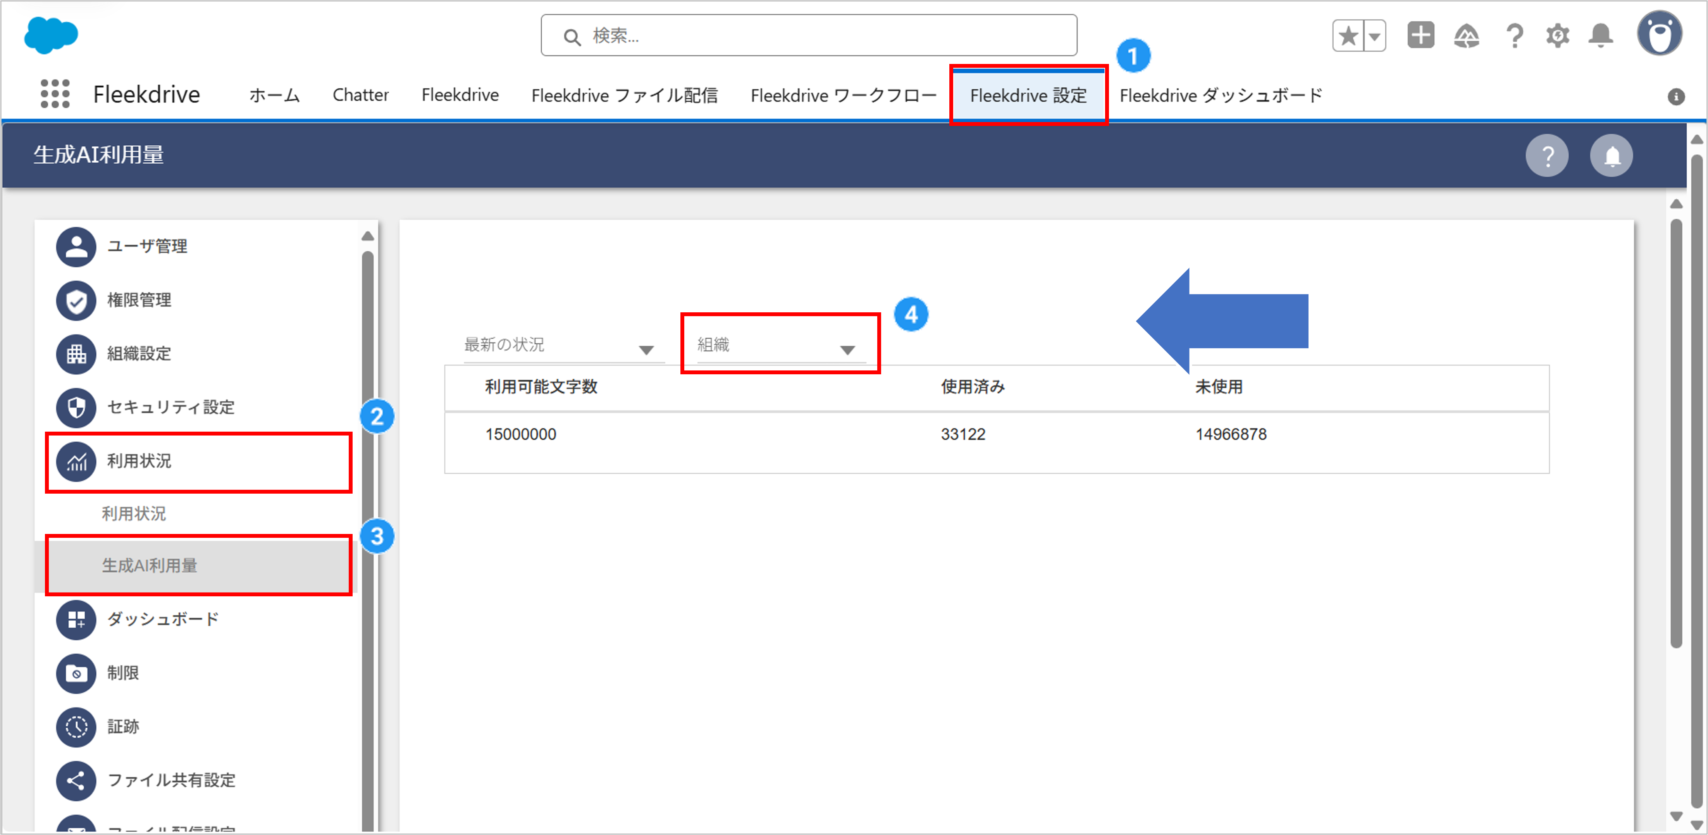Open the user profile avatar
Image resolution: width=1708 pixels, height=835 pixels.
pyautogui.click(x=1659, y=33)
